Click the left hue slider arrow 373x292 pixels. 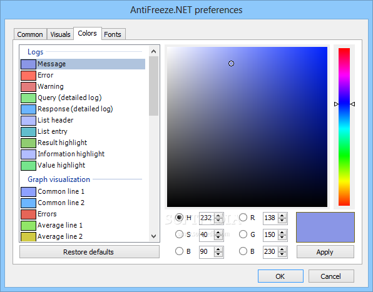point(336,104)
